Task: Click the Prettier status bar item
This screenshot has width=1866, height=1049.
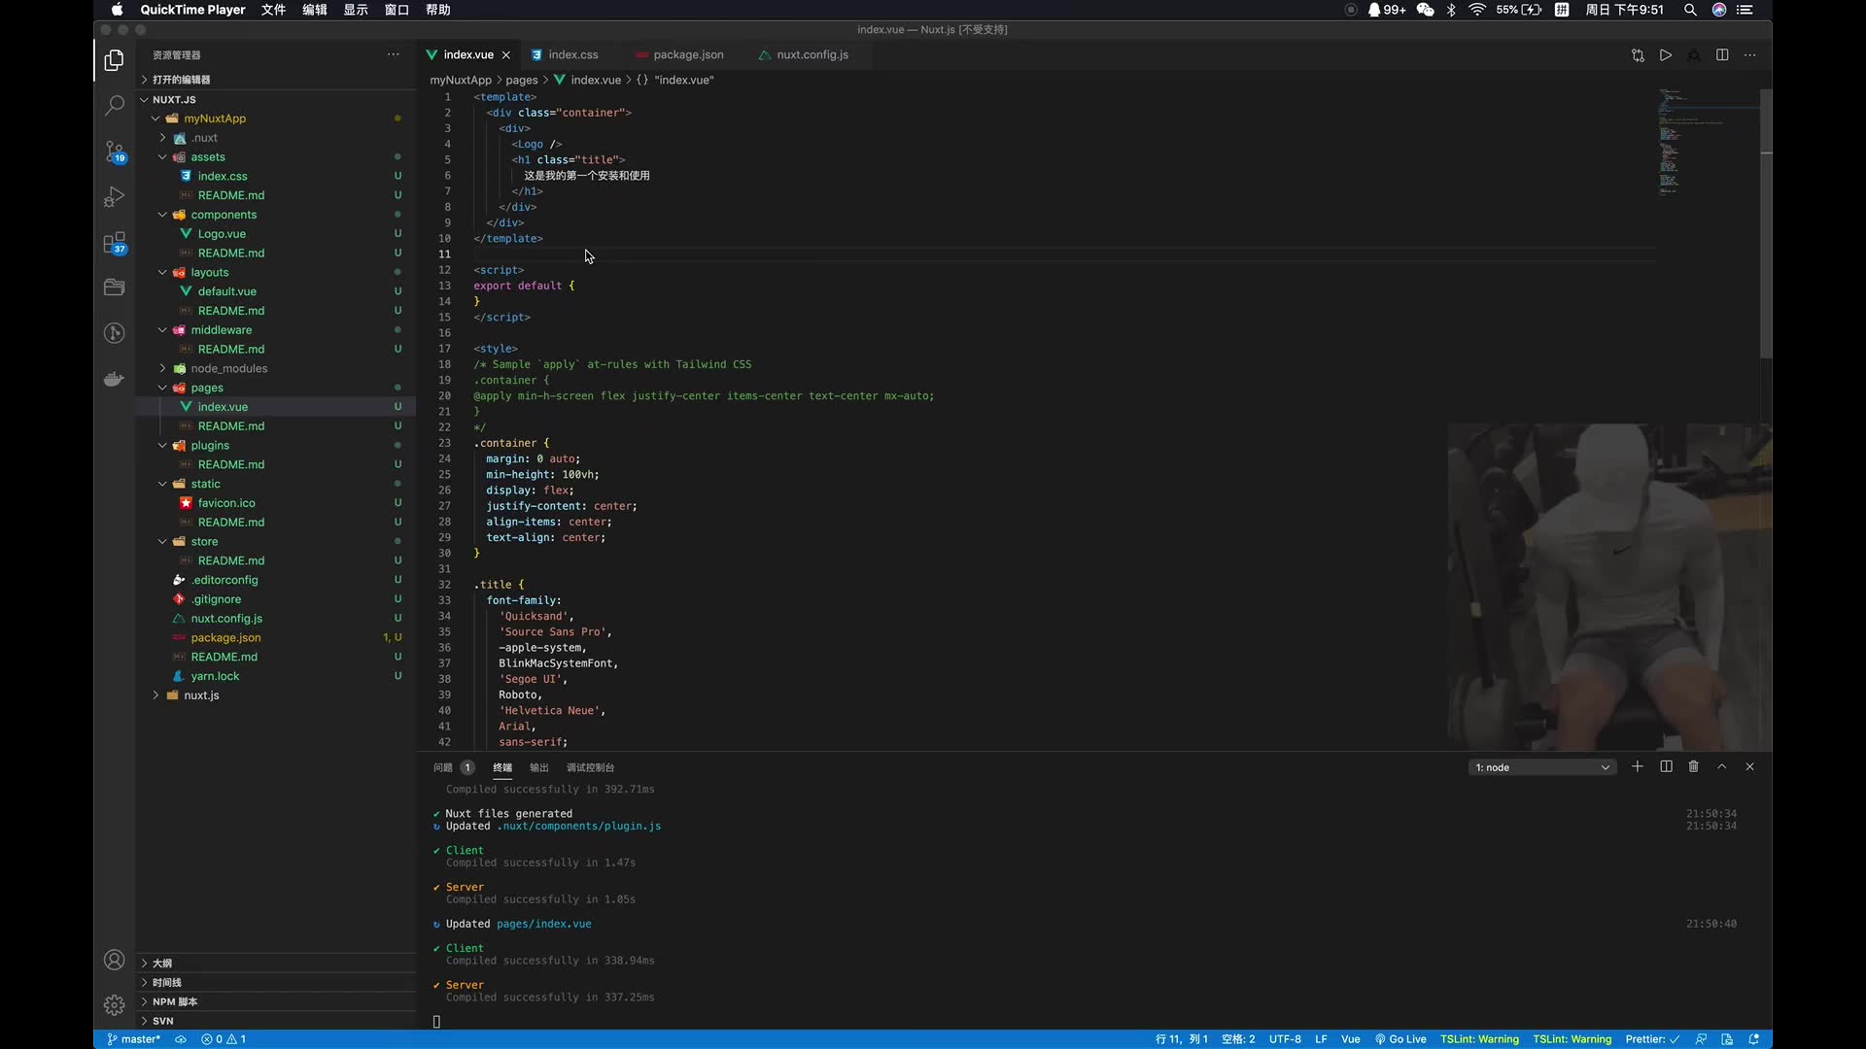Action: 1652,1039
